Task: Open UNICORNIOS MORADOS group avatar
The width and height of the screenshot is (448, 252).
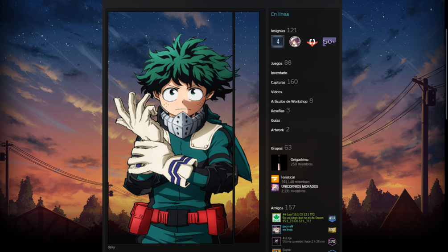Action: click(x=275, y=188)
